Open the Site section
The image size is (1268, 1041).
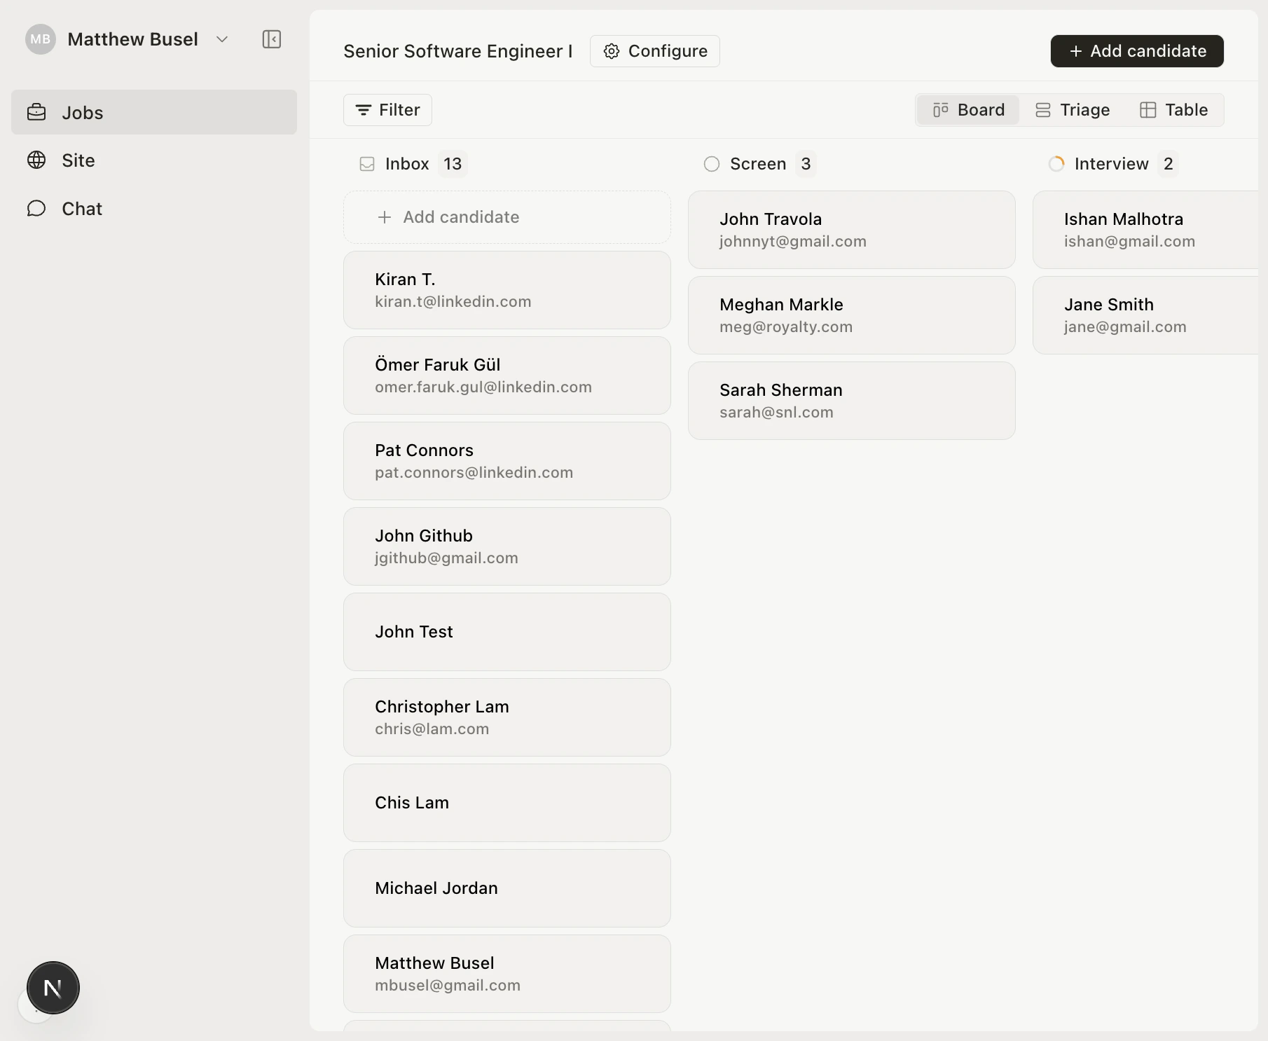tap(154, 160)
